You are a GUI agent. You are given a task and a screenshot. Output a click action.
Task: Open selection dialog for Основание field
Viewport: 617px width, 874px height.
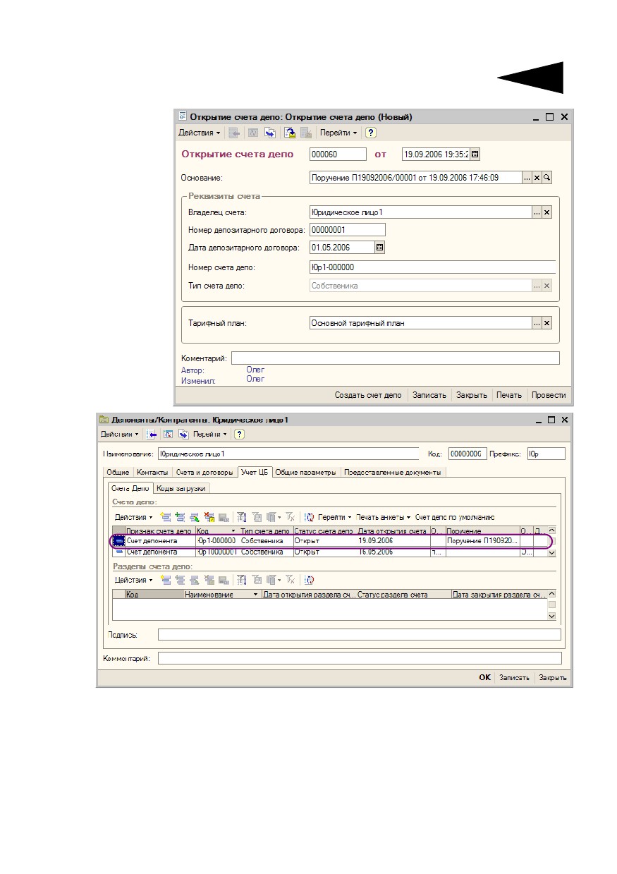pos(527,178)
